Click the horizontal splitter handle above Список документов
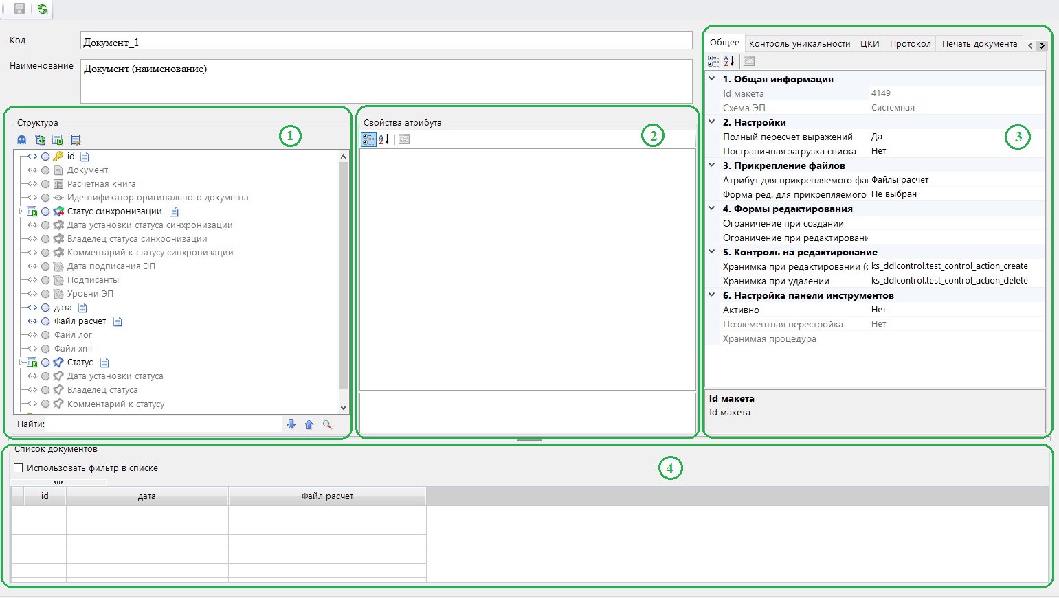The width and height of the screenshot is (1059, 598). tap(529, 439)
